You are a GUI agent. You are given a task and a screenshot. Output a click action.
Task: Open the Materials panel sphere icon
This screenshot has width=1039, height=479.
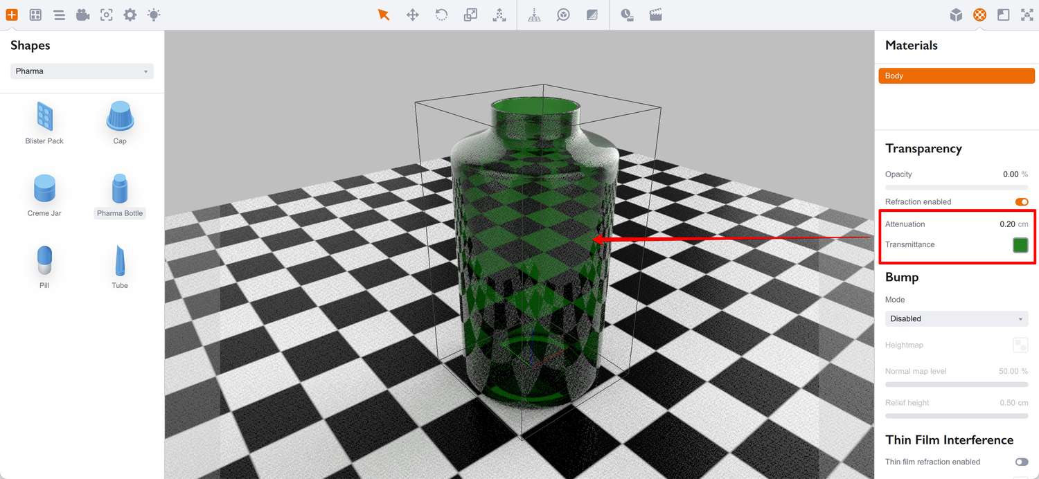click(x=979, y=15)
